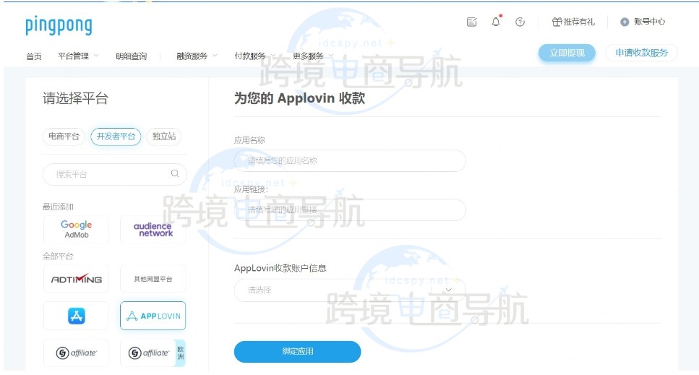Click the 绑定应用 button
The image size is (699, 375).
297,351
